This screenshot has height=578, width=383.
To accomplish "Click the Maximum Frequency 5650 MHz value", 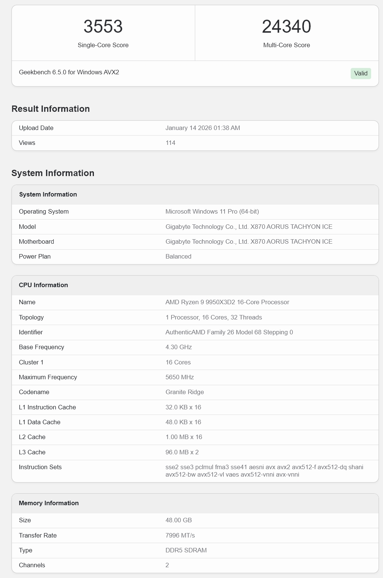I will [180, 377].
